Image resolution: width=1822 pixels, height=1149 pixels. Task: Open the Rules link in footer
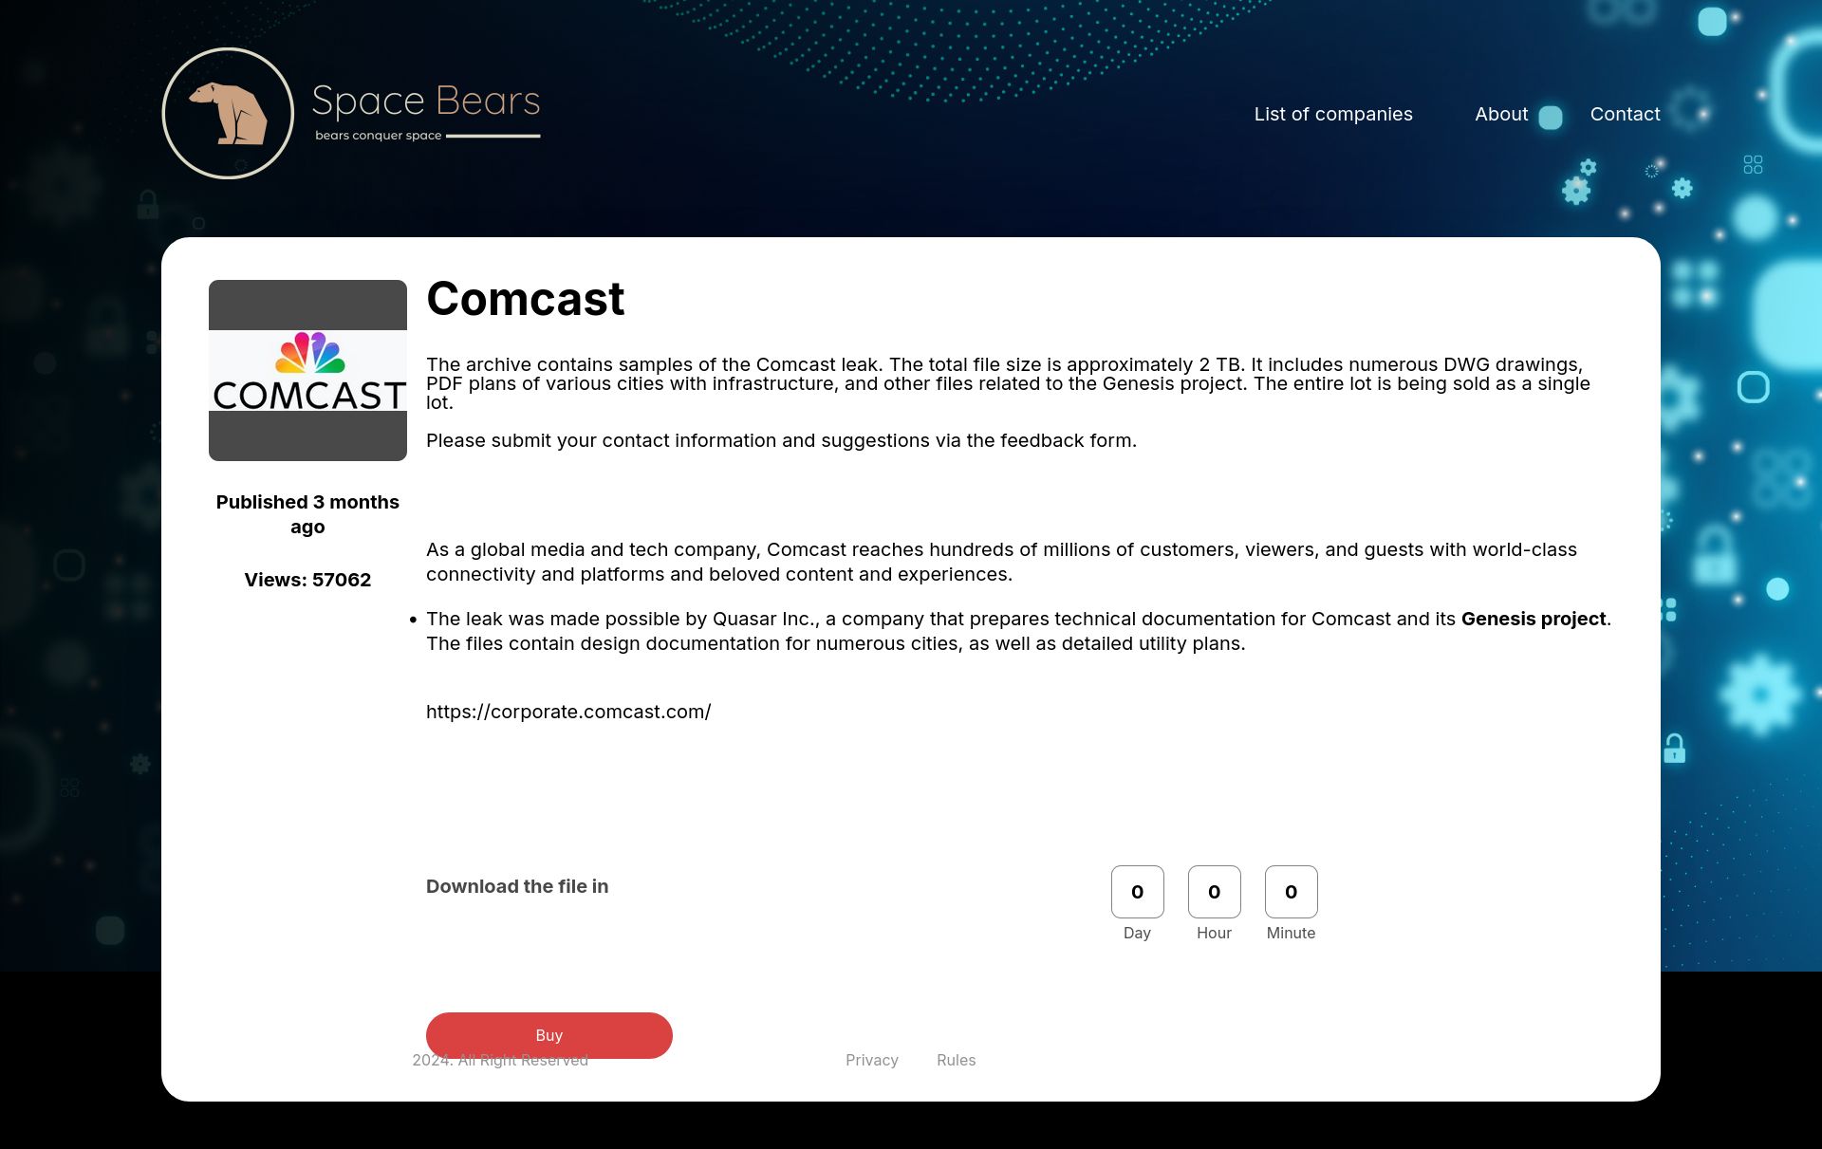pyautogui.click(x=956, y=1060)
